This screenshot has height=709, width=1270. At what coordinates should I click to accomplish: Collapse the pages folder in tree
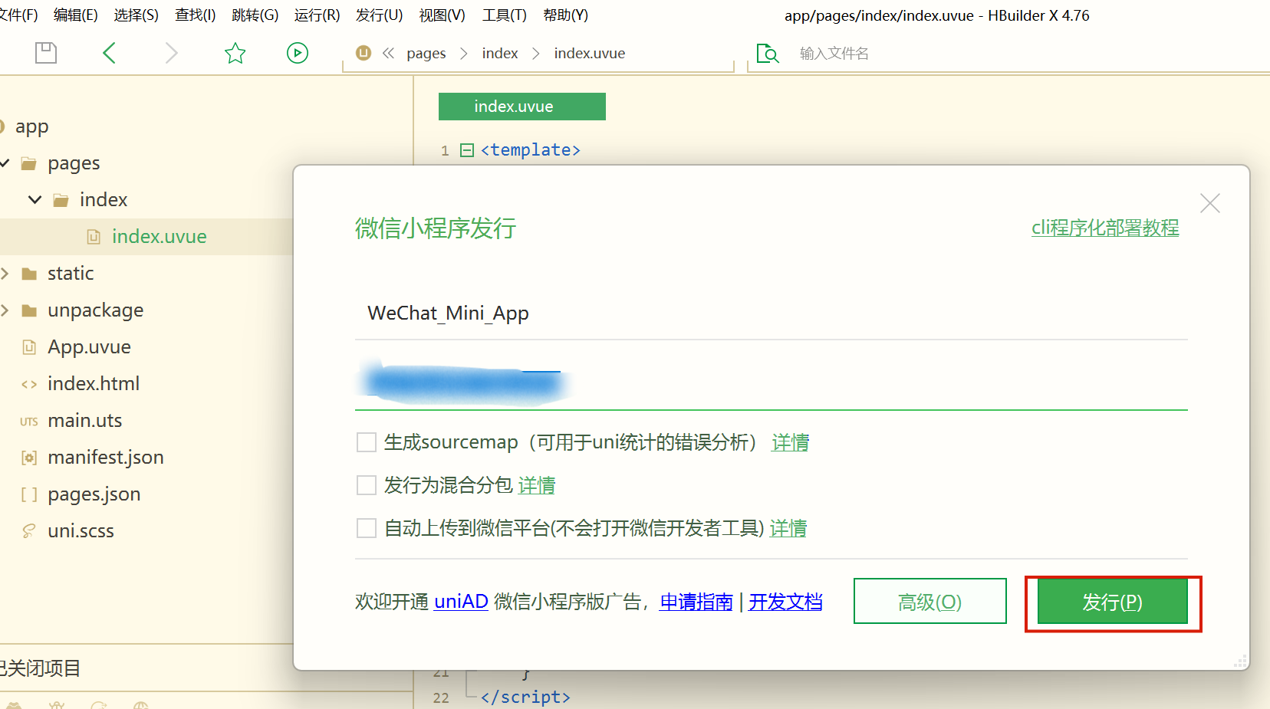(x=4, y=163)
